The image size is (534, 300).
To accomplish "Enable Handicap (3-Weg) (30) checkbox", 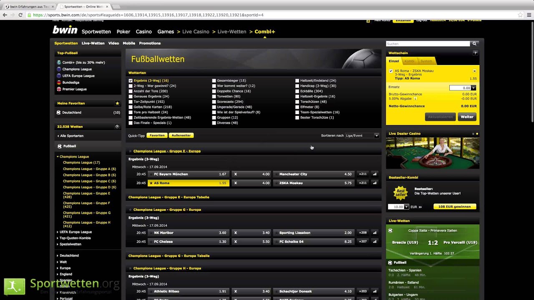I will (297, 86).
